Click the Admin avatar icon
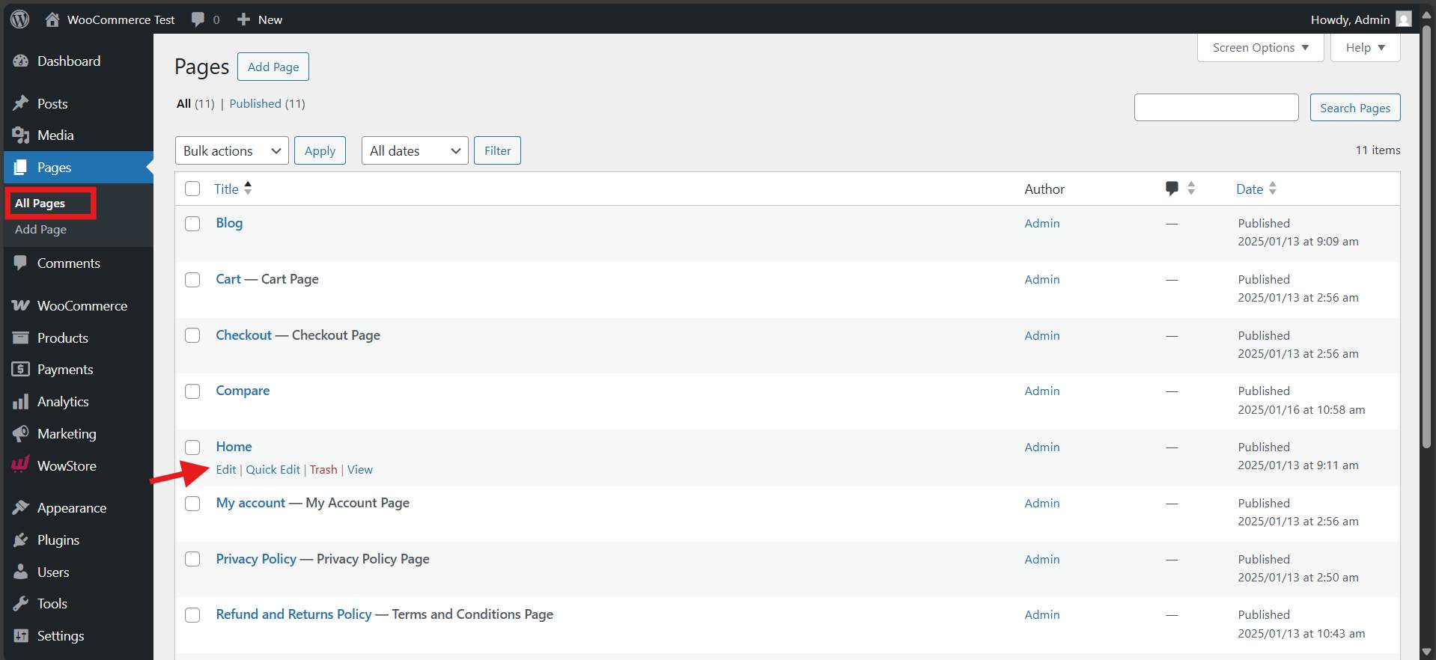This screenshot has height=660, width=1436. (1404, 19)
